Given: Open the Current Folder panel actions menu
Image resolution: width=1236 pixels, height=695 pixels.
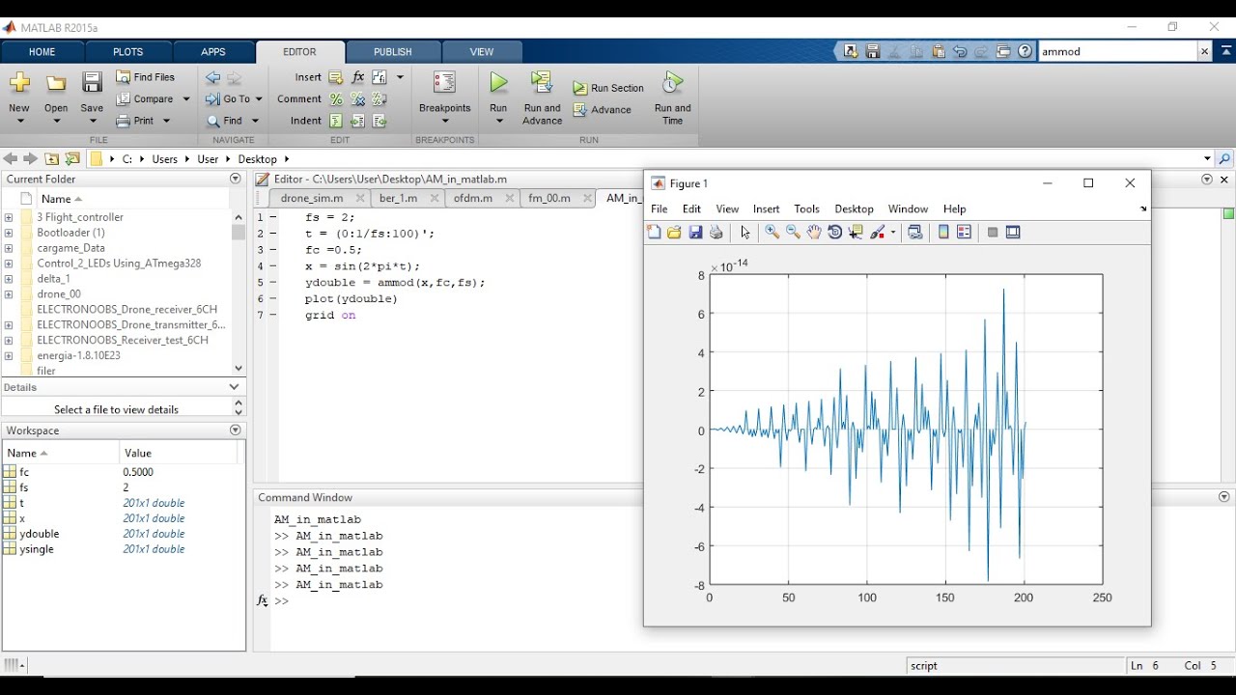Looking at the screenshot, I should click(x=236, y=179).
